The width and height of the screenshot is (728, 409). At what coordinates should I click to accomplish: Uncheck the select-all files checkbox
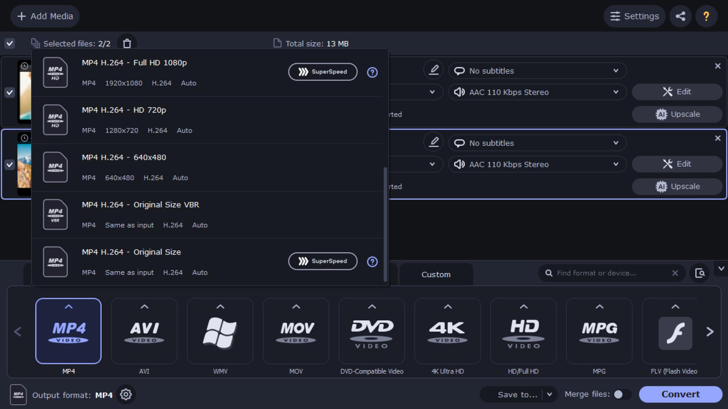pyautogui.click(x=9, y=44)
